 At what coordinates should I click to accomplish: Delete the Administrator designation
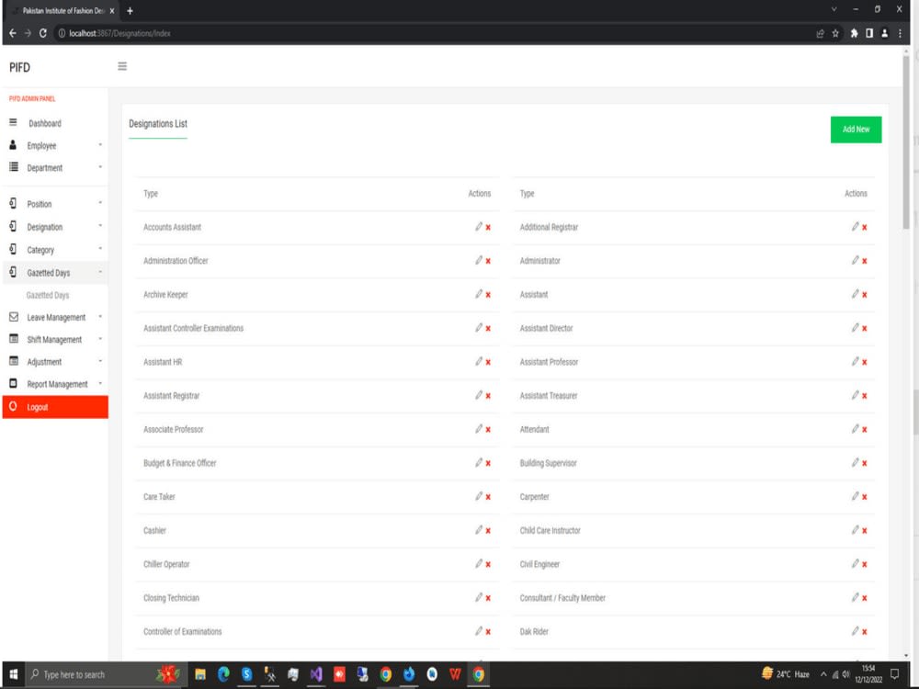pos(864,261)
